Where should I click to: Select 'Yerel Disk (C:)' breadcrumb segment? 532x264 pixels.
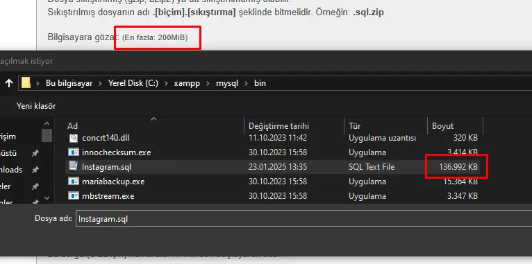coord(133,83)
